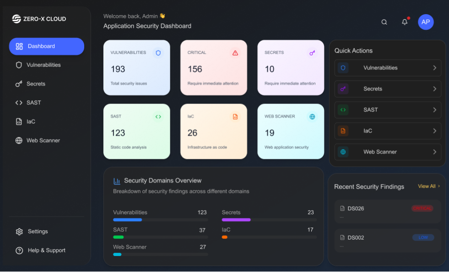The height and width of the screenshot is (272, 449).
Task: Click code brackets icon on SAST card
Action: tap(158, 117)
